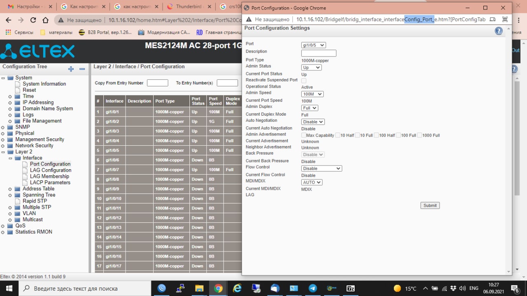Open 7-Zip from taskbar
527x296 pixels.
(x=350, y=288)
